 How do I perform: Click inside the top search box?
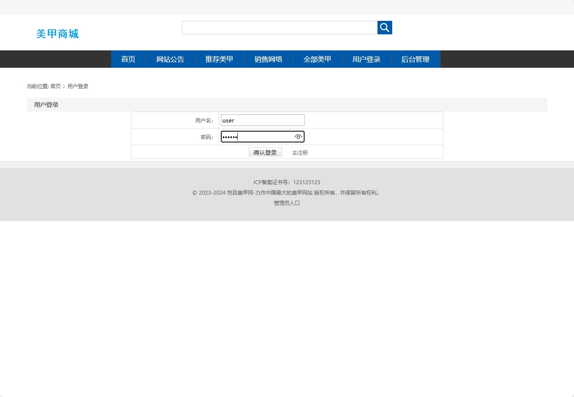279,27
